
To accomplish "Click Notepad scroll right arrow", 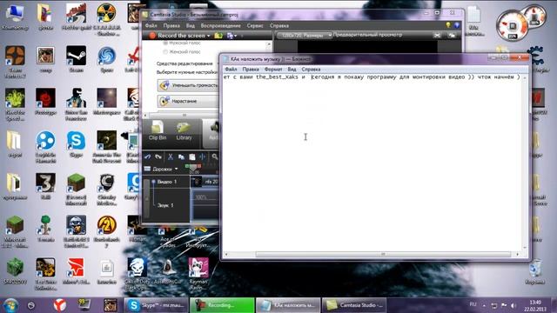I will [518, 254].
